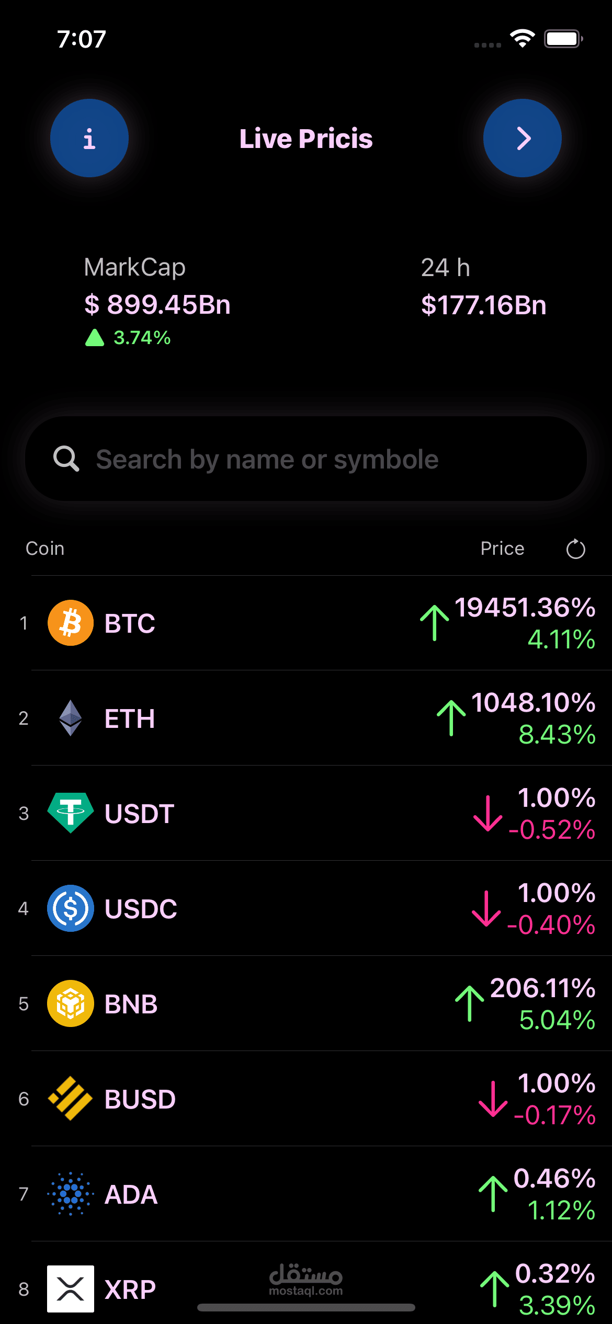
Task: Select the Bitcoin logo icon
Action: 71,623
